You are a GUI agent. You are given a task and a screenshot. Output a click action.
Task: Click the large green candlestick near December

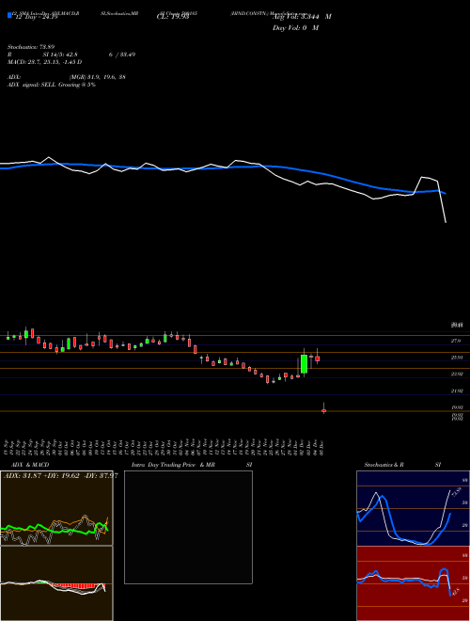304,363
